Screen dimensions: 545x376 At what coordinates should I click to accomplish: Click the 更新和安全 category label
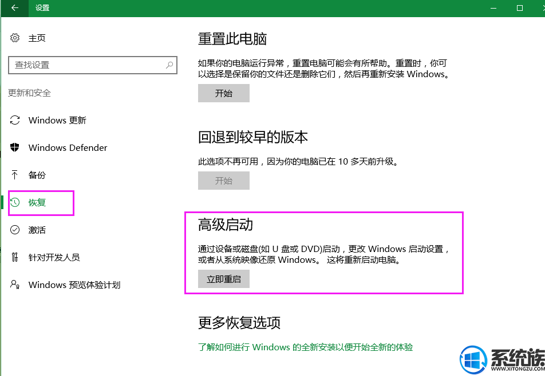(x=30, y=93)
